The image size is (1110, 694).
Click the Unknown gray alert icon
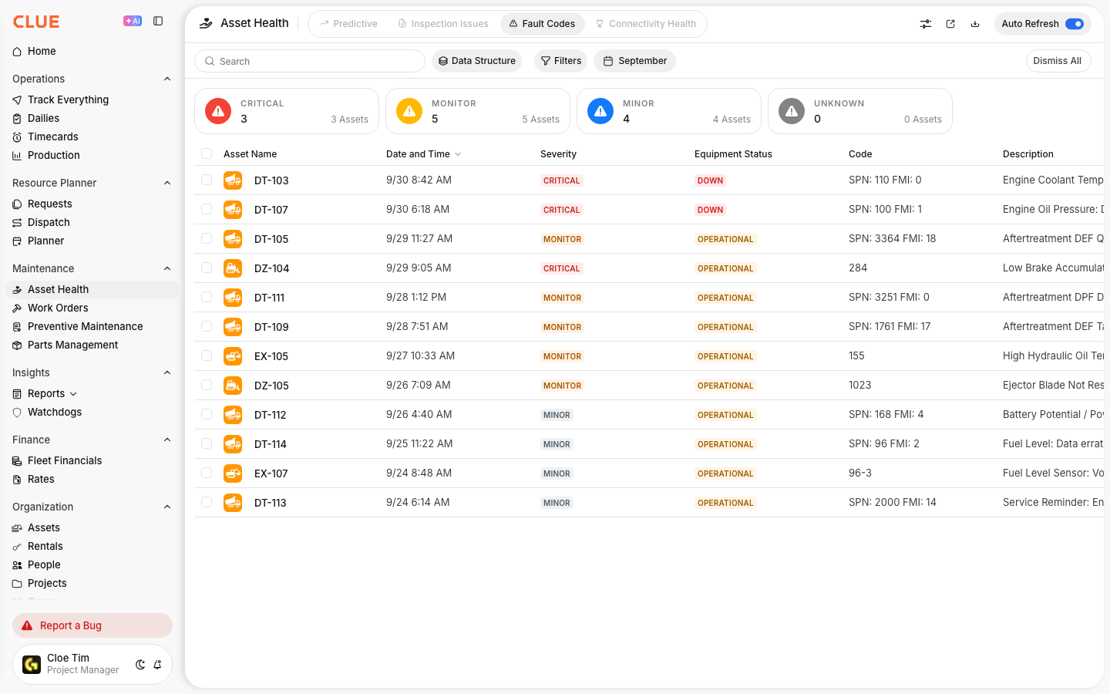click(x=792, y=111)
